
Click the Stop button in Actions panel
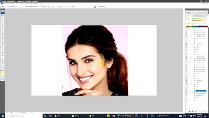pos(189,111)
